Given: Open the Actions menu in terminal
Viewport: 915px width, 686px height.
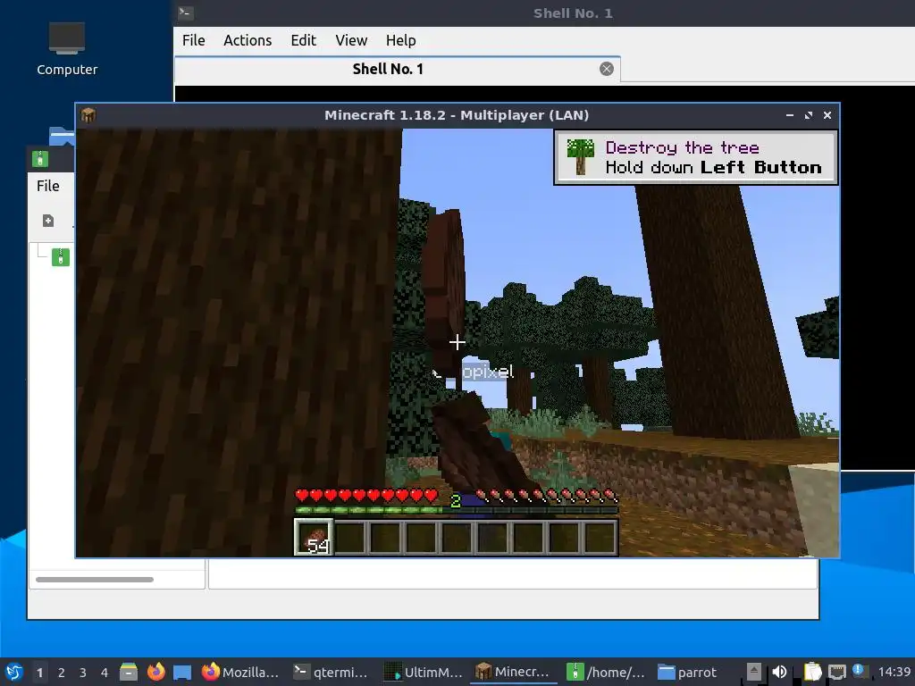Looking at the screenshot, I should (x=248, y=40).
